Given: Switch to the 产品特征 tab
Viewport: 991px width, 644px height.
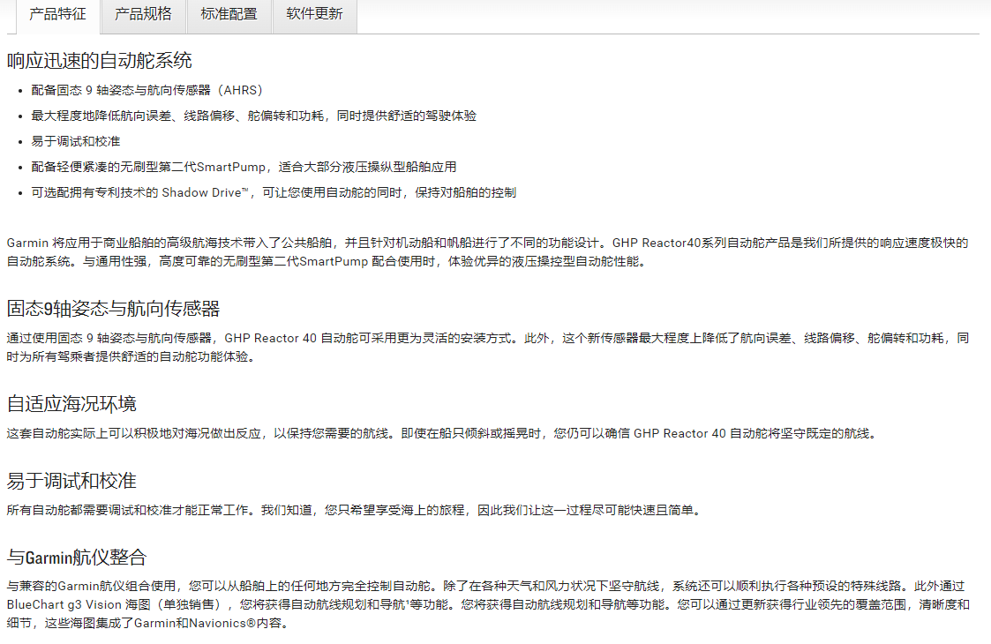Looking at the screenshot, I should pyautogui.click(x=57, y=15).
